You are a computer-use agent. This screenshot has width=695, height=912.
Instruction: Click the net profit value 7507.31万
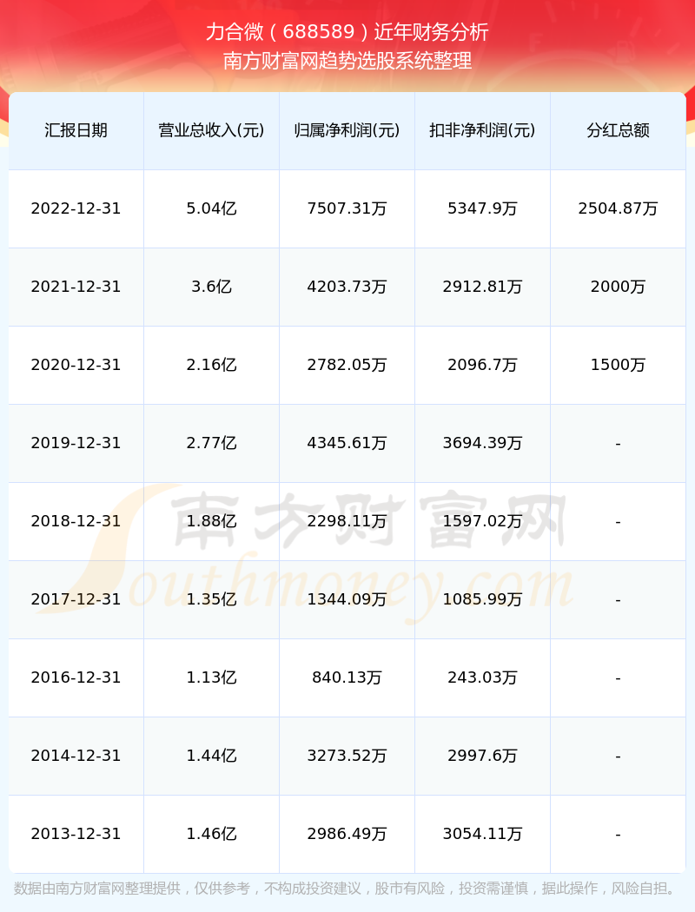(347, 208)
